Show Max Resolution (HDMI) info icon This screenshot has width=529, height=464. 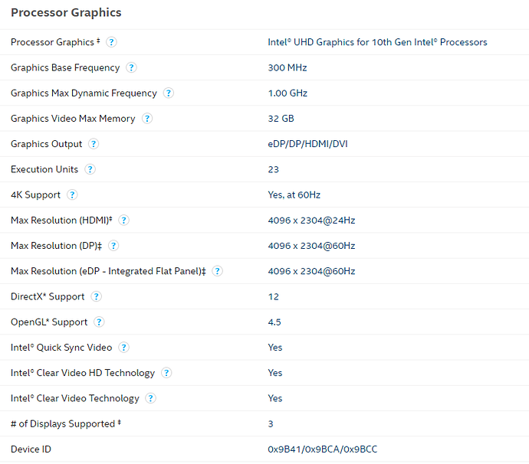[x=123, y=220]
